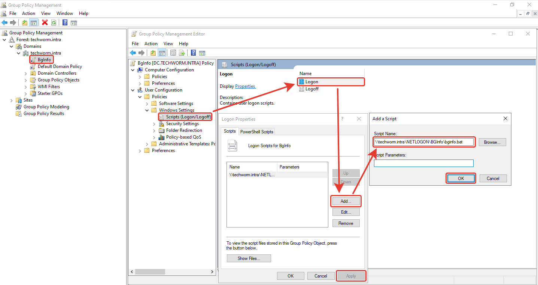Viewport: 538px width, 285px height.
Task: Expand the Security Settings node
Action: [x=154, y=124]
